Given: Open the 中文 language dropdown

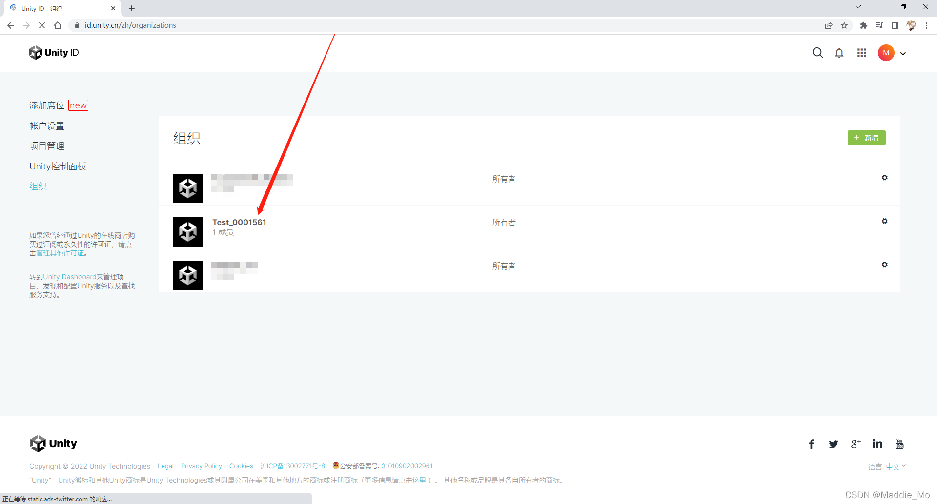Looking at the screenshot, I should tap(896, 467).
